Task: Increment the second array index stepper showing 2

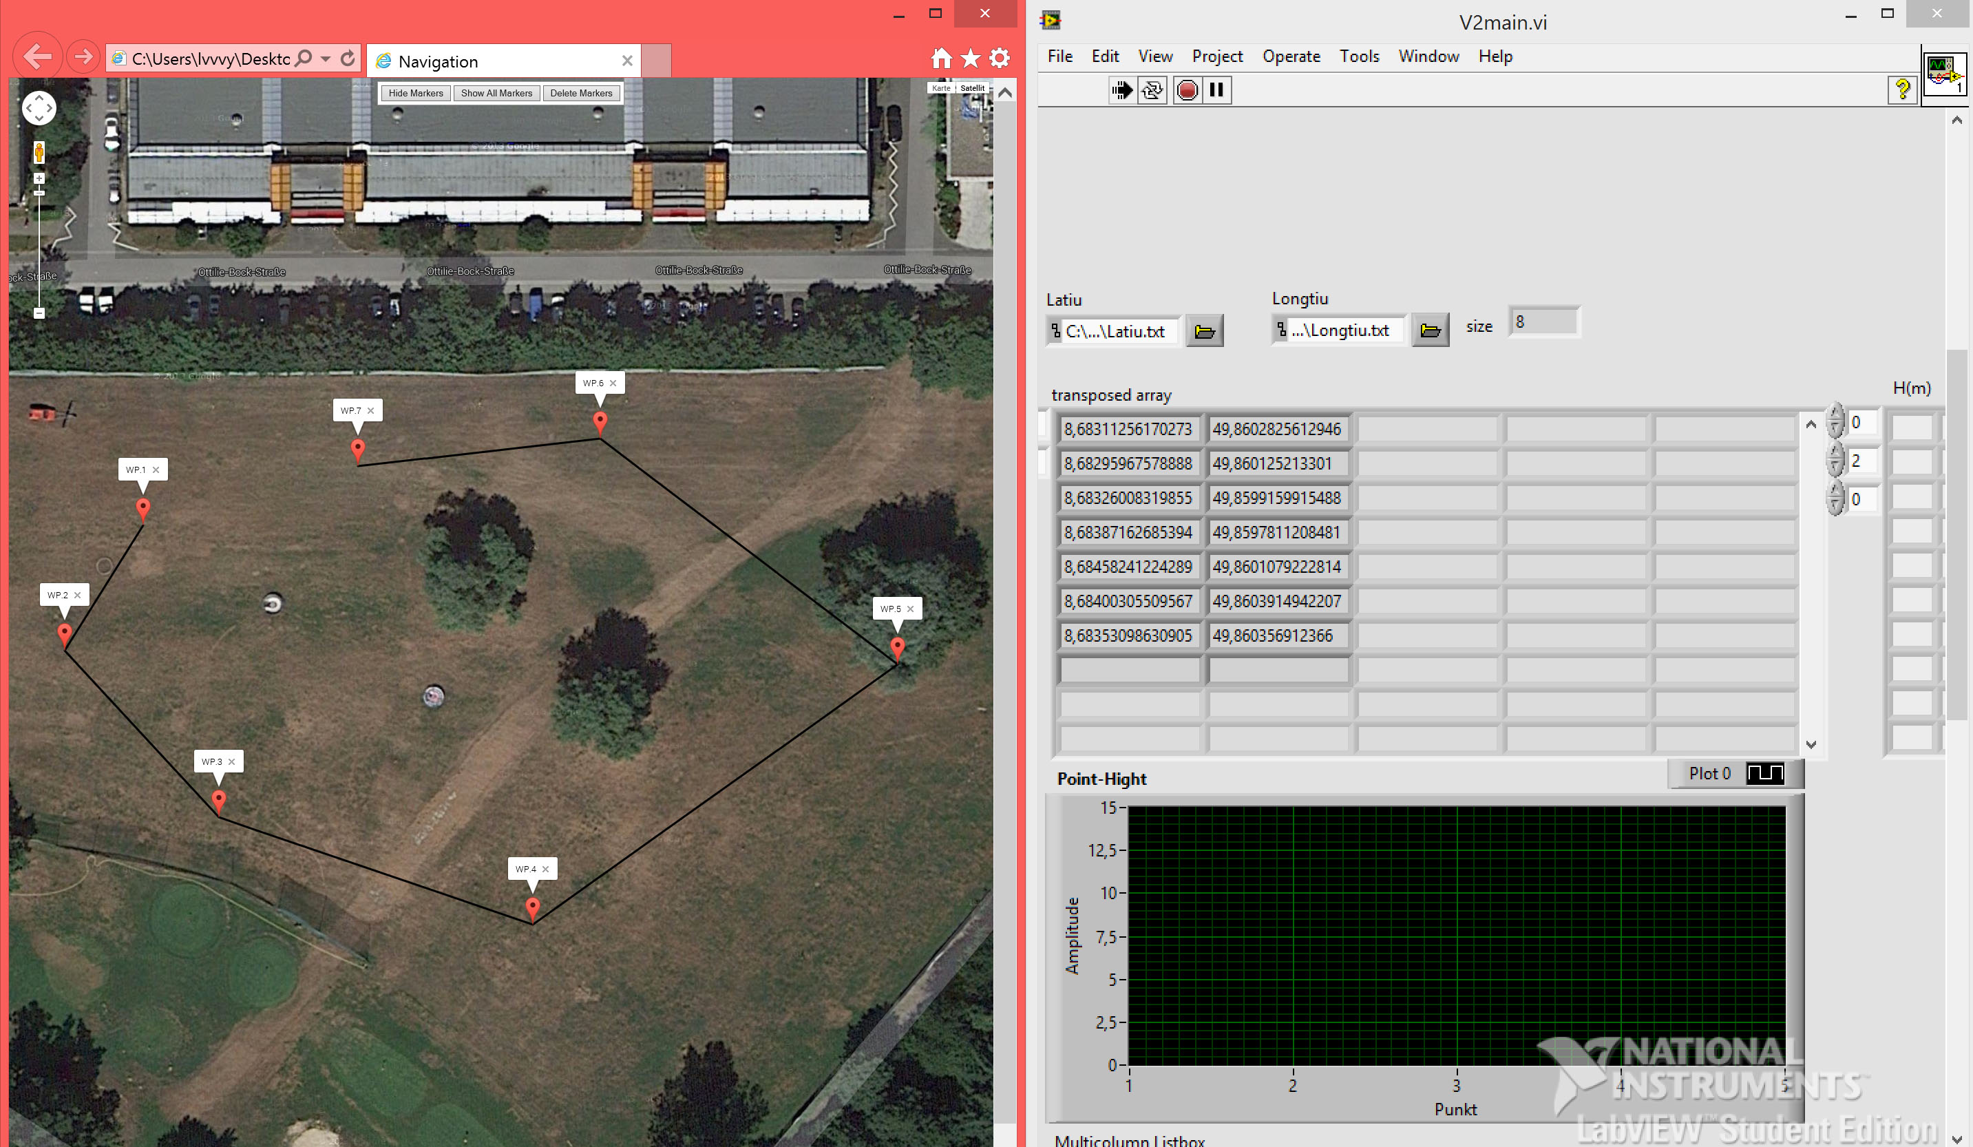Action: point(1835,452)
